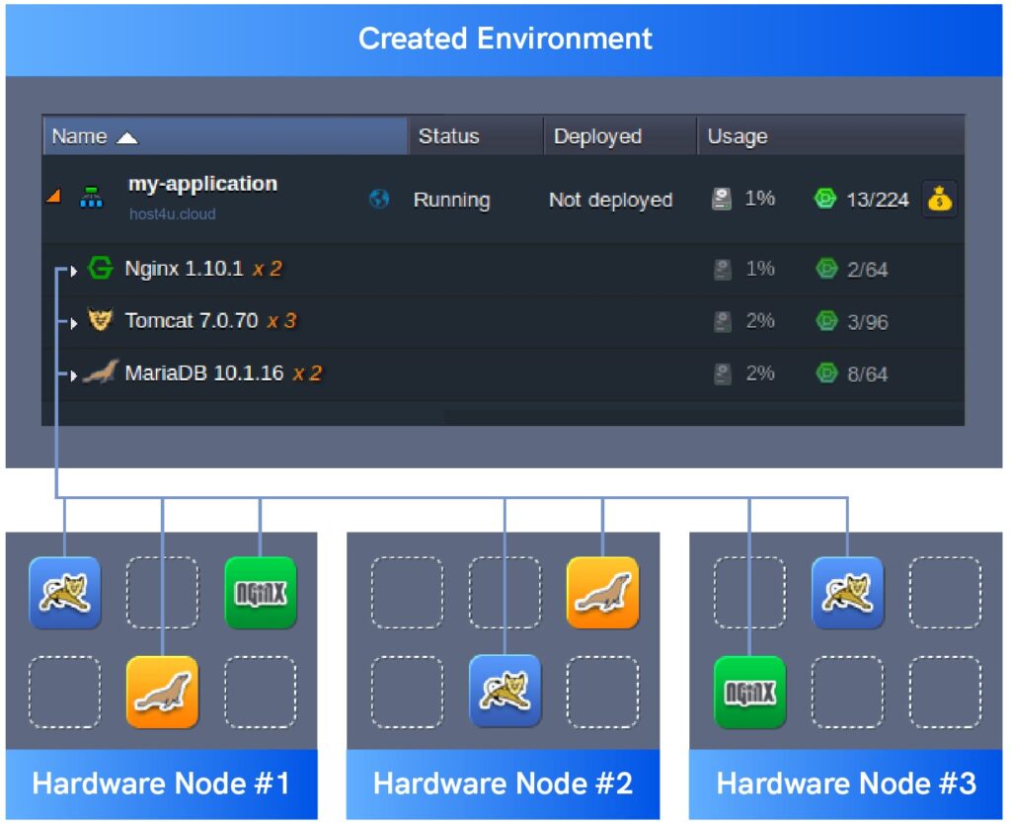Select the Tomcat container on Hardware Node #1
Viewport: 1011px width, 826px height.
[65, 593]
